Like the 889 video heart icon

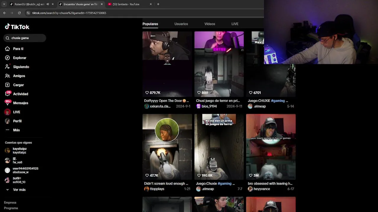[x=199, y=92]
